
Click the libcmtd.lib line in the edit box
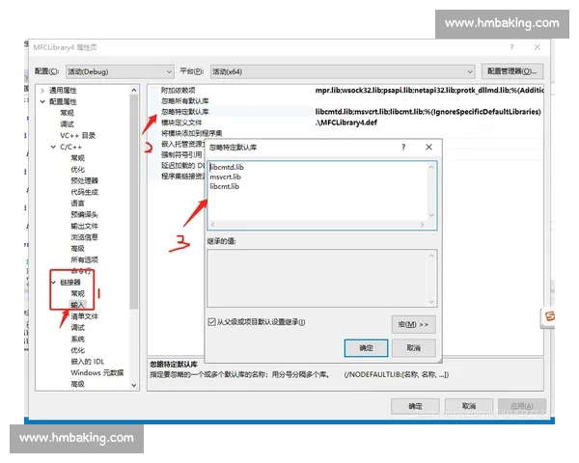tap(227, 167)
